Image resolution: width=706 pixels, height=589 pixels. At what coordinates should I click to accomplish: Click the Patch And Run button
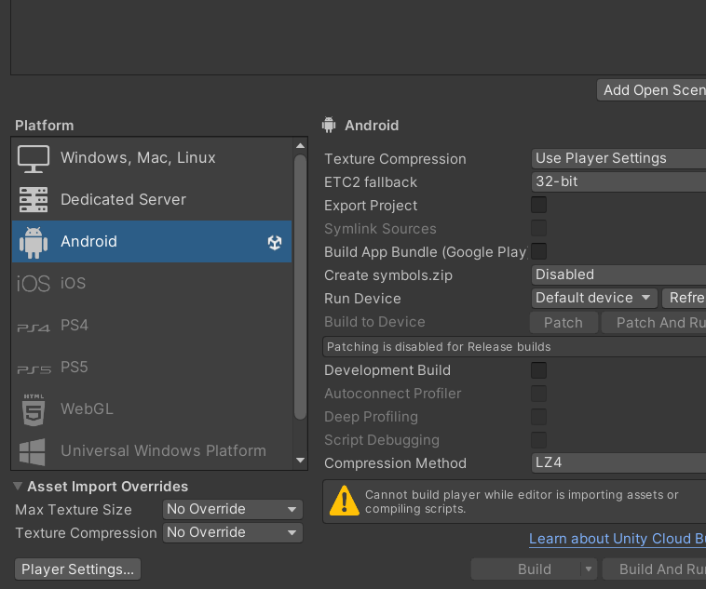click(x=654, y=322)
